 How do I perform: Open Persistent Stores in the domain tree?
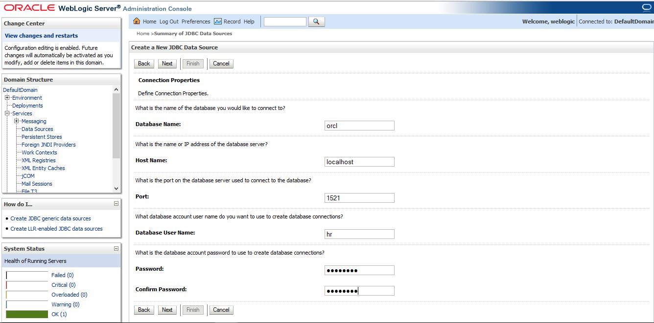click(42, 137)
